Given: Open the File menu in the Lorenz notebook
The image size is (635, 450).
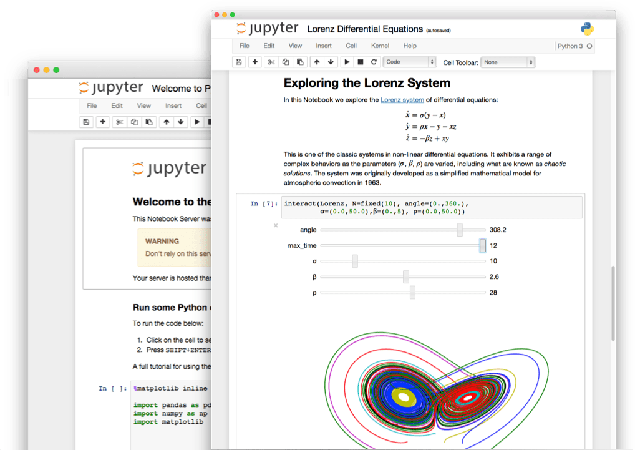Looking at the screenshot, I should pos(244,45).
